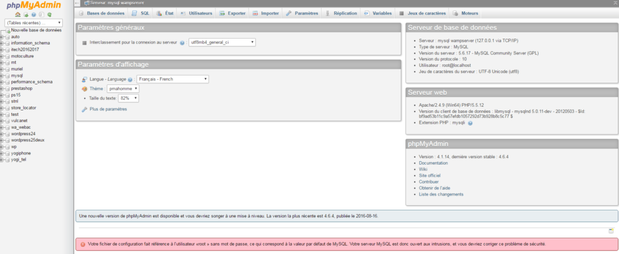Viewport: 619px width, 254px height.
Task: Click Nouvelle base de données in the tree
Action: tap(36, 30)
